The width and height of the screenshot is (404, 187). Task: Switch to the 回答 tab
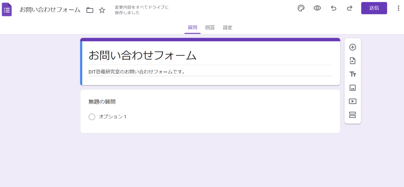point(210,28)
